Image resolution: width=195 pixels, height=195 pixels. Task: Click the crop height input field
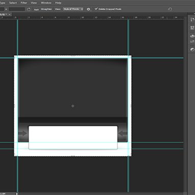[17, 9]
